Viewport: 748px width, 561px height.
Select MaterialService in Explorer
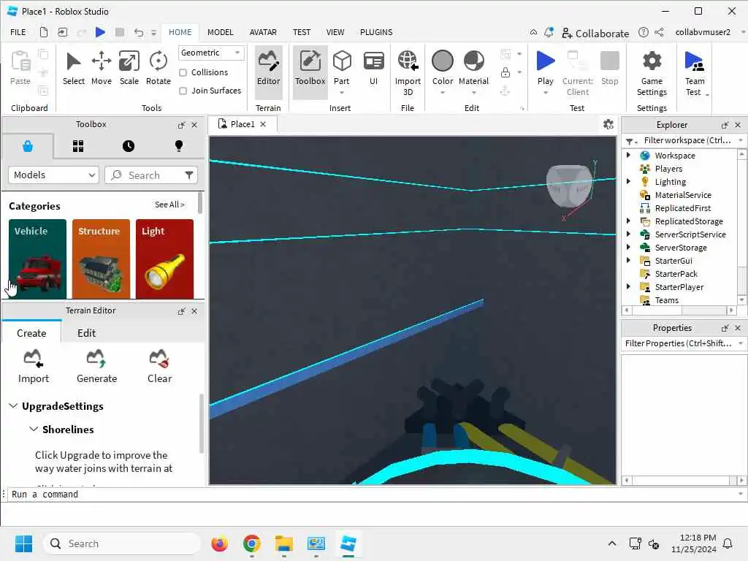(x=683, y=194)
